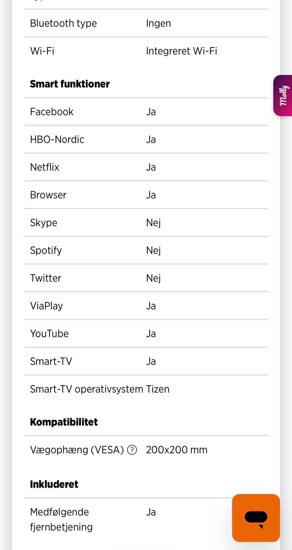Select the 200x200 mm VESA value
292x550 pixels.
[x=176, y=450]
